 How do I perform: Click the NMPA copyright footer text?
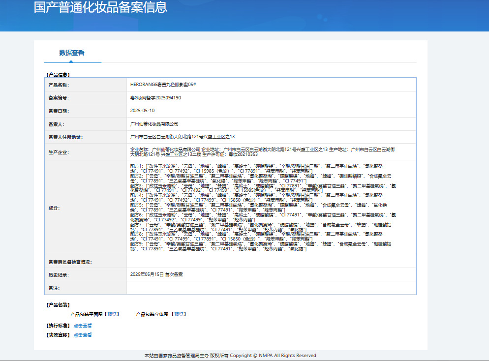click(230, 356)
